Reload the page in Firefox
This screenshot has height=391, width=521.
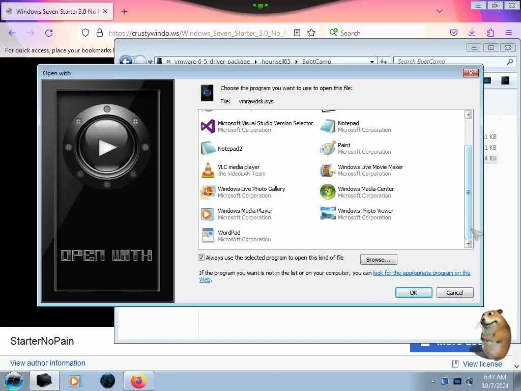click(x=49, y=33)
